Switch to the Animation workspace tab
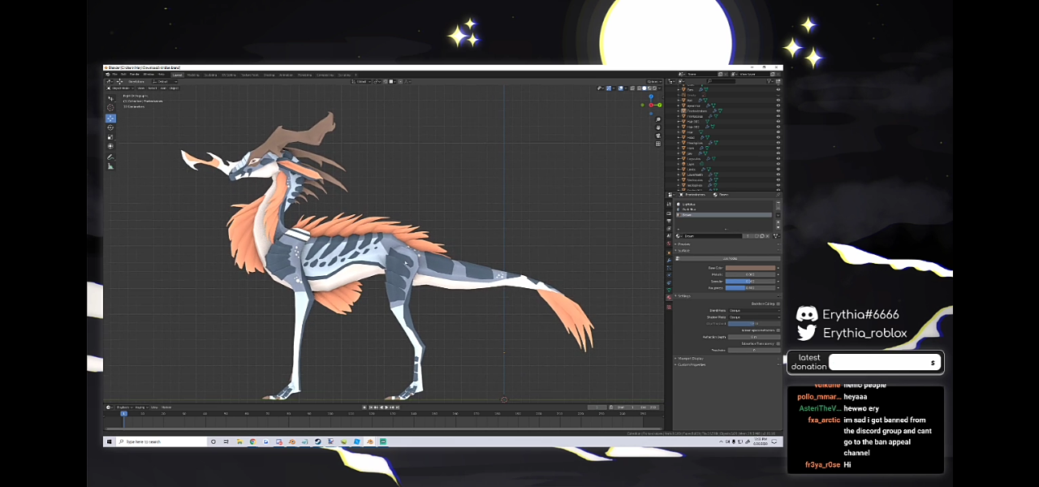 [286, 75]
